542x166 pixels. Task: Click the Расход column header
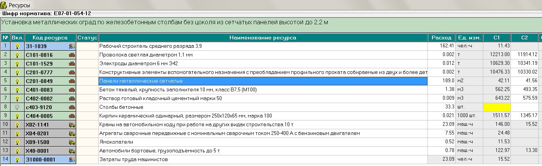441,38
